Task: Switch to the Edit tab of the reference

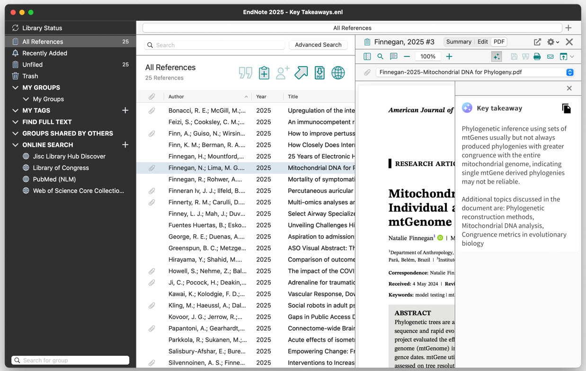Action: 482,42
